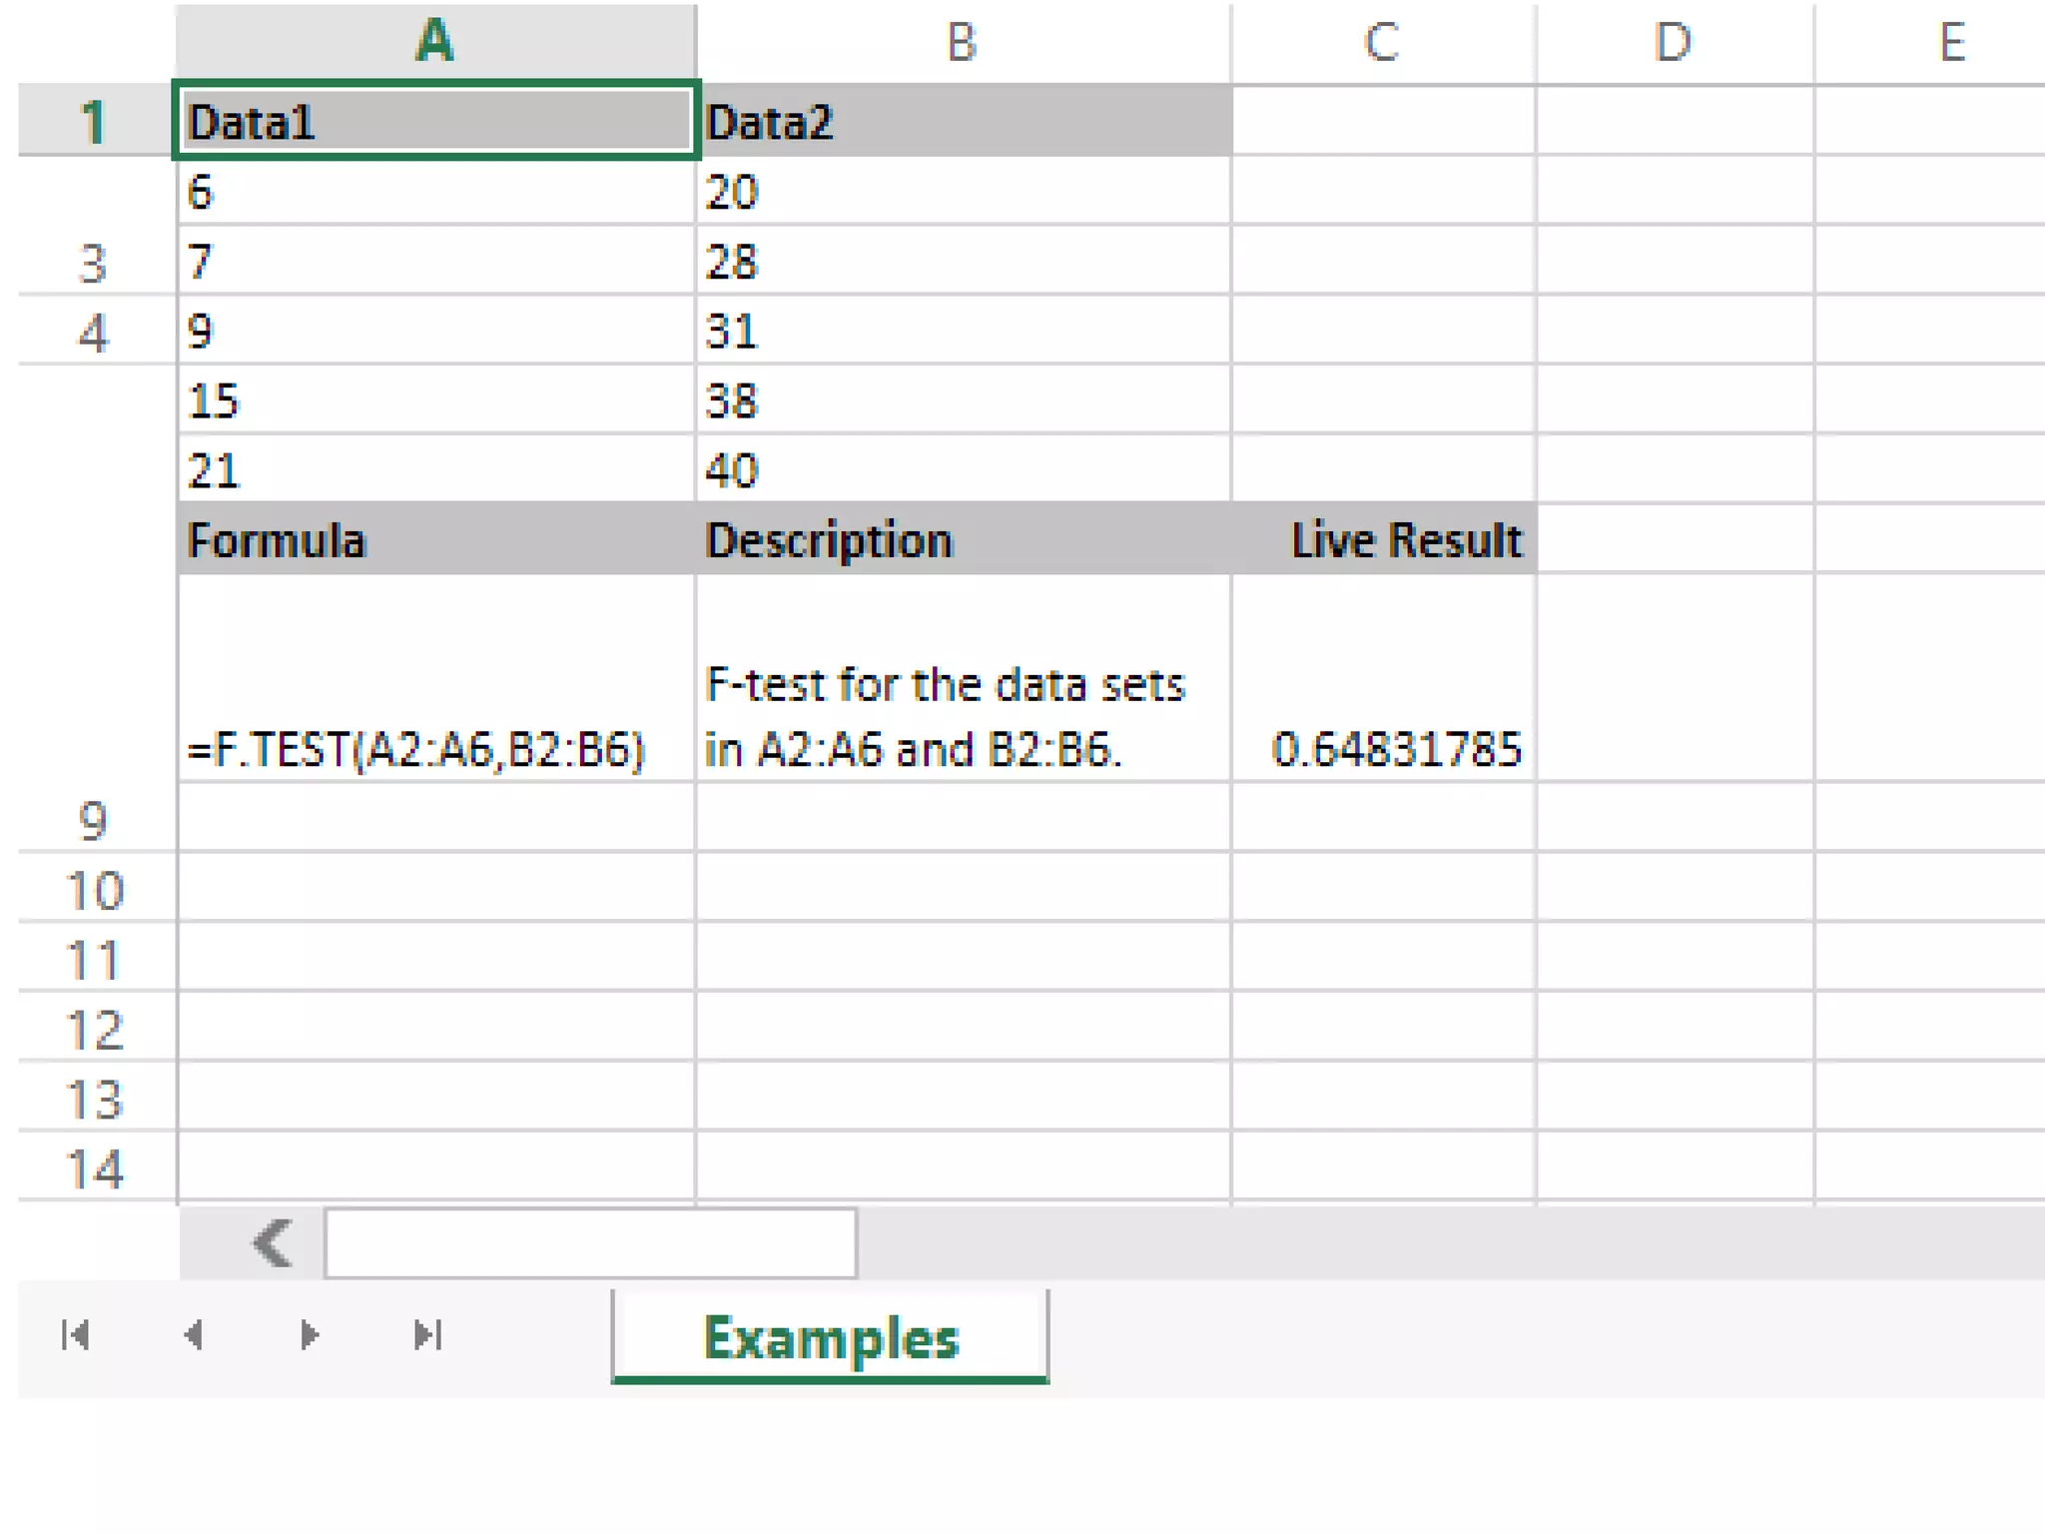Click previous sheet navigation arrow

click(194, 1335)
